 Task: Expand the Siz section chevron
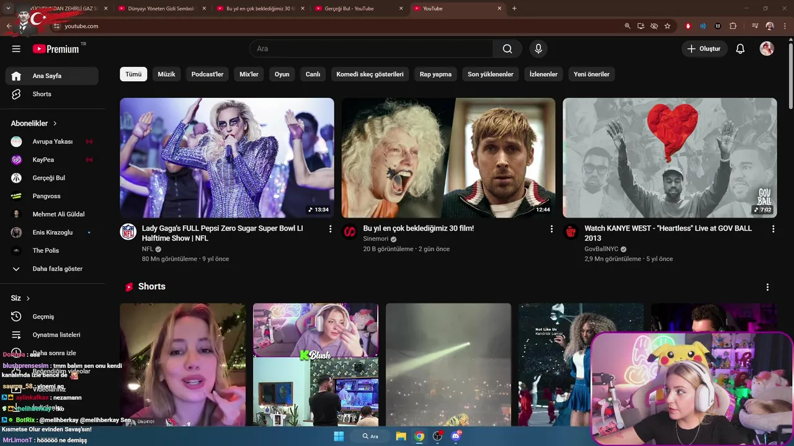(x=28, y=299)
